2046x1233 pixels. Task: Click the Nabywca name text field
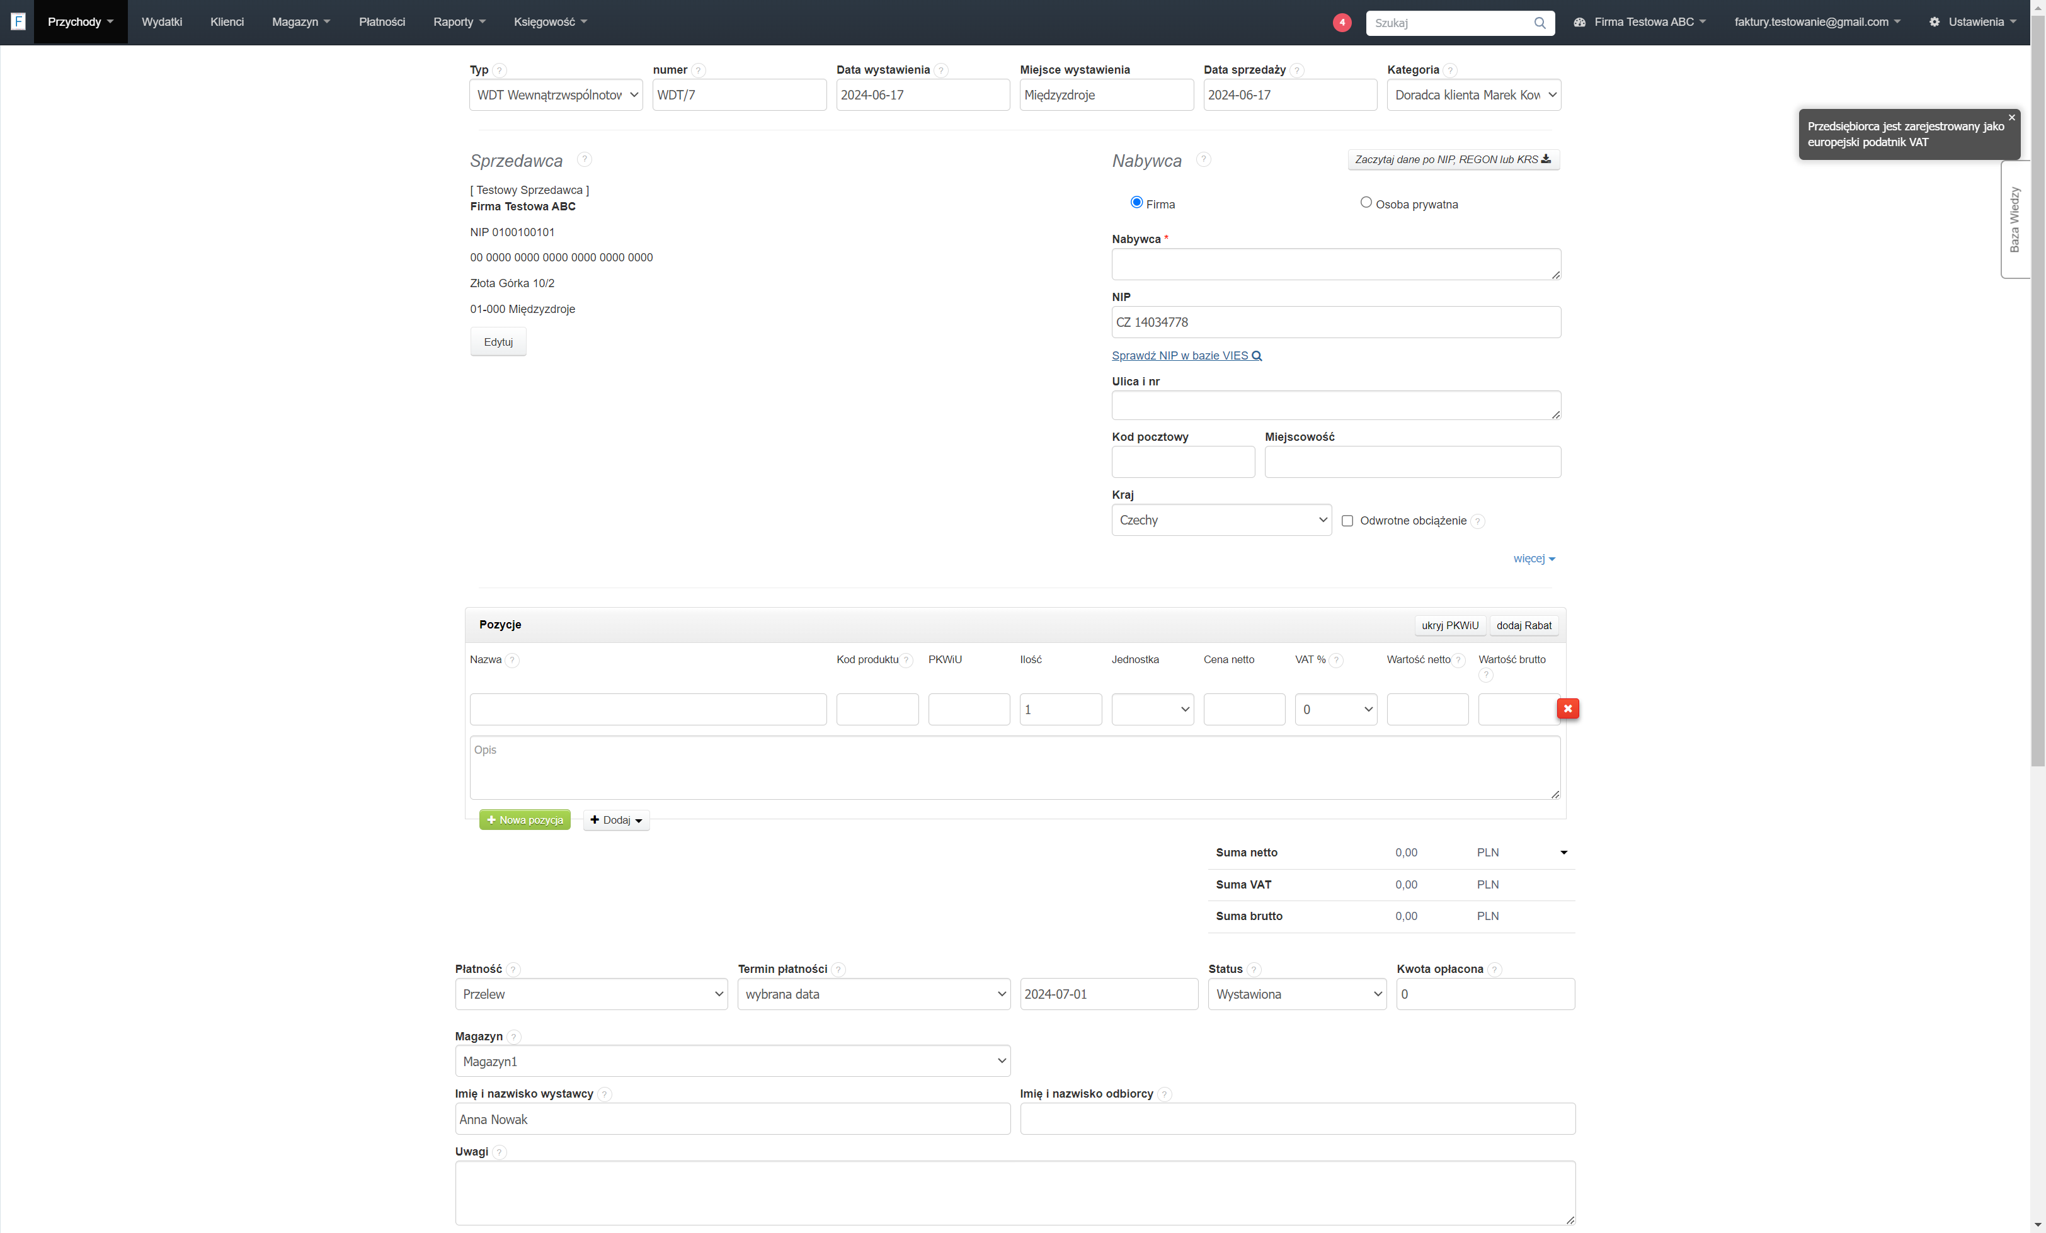(x=1336, y=264)
